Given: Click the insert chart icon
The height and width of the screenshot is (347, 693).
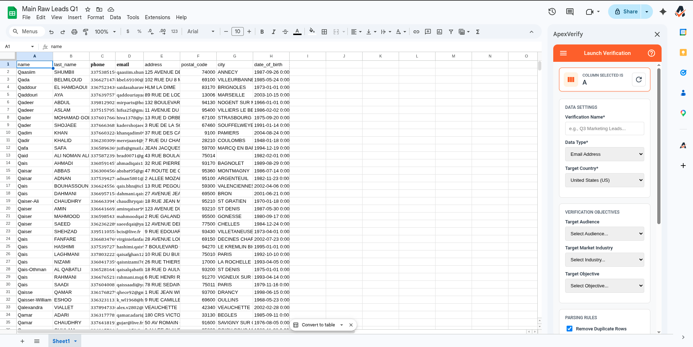Looking at the screenshot, I should coord(439,32).
